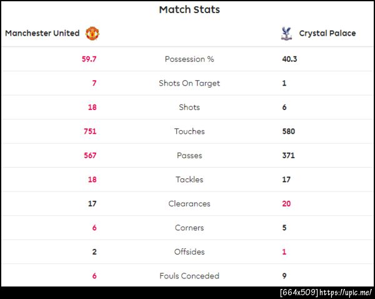Select the Shots On Target label

click(189, 83)
